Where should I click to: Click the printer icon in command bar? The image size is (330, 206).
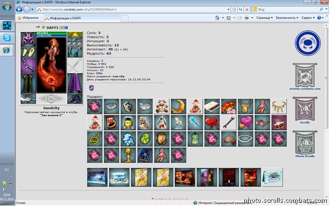(246, 18)
